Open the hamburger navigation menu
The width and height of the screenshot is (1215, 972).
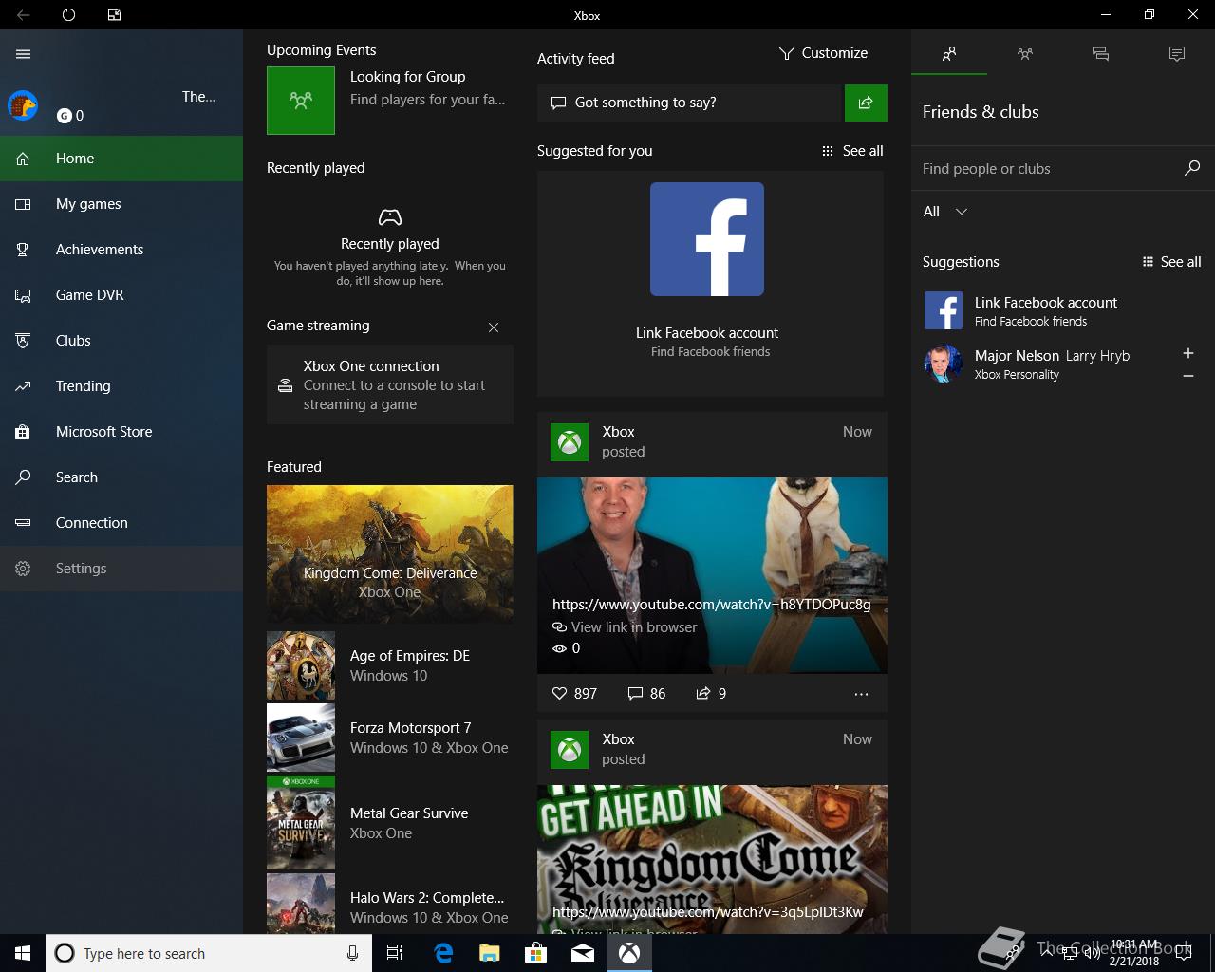point(24,54)
